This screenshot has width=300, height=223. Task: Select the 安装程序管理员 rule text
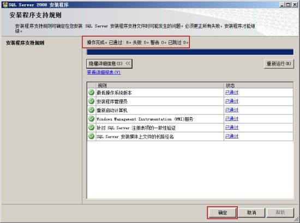(112, 101)
